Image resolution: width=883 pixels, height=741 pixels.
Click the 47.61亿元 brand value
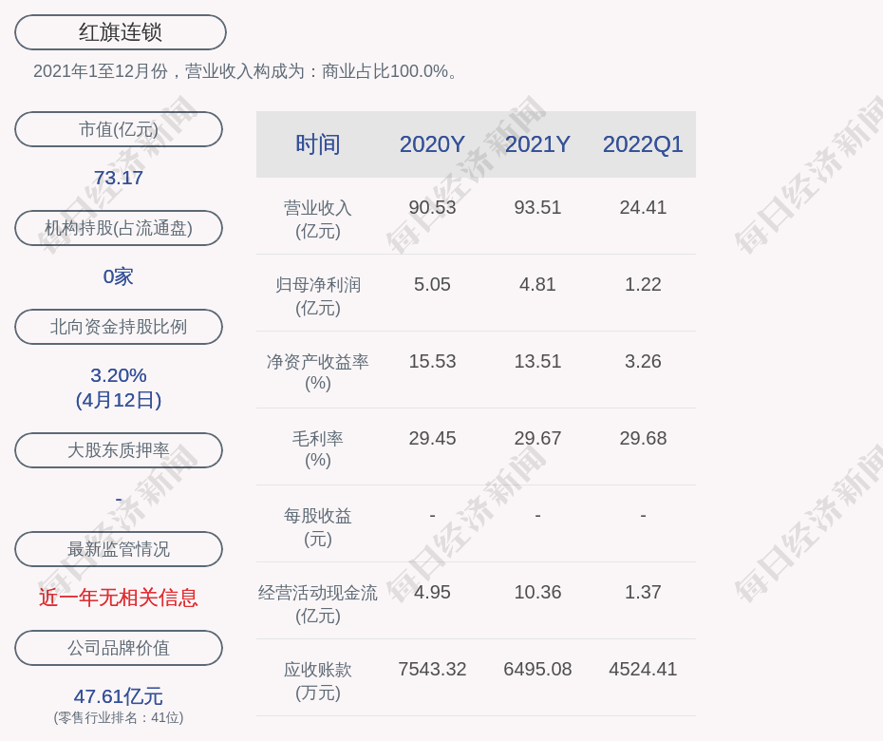click(x=119, y=696)
